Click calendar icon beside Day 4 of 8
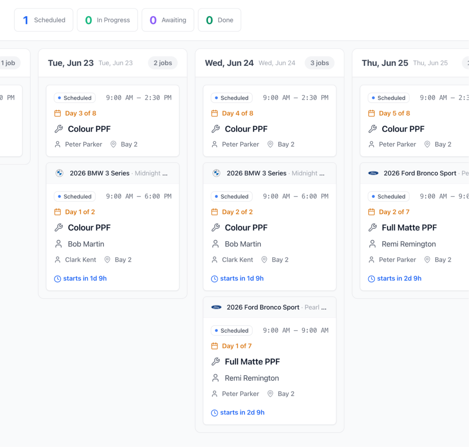Screen dimensions: 469x447 click(214, 113)
